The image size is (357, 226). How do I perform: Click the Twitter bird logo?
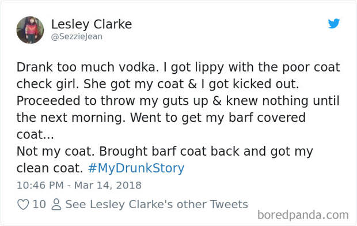(334, 24)
